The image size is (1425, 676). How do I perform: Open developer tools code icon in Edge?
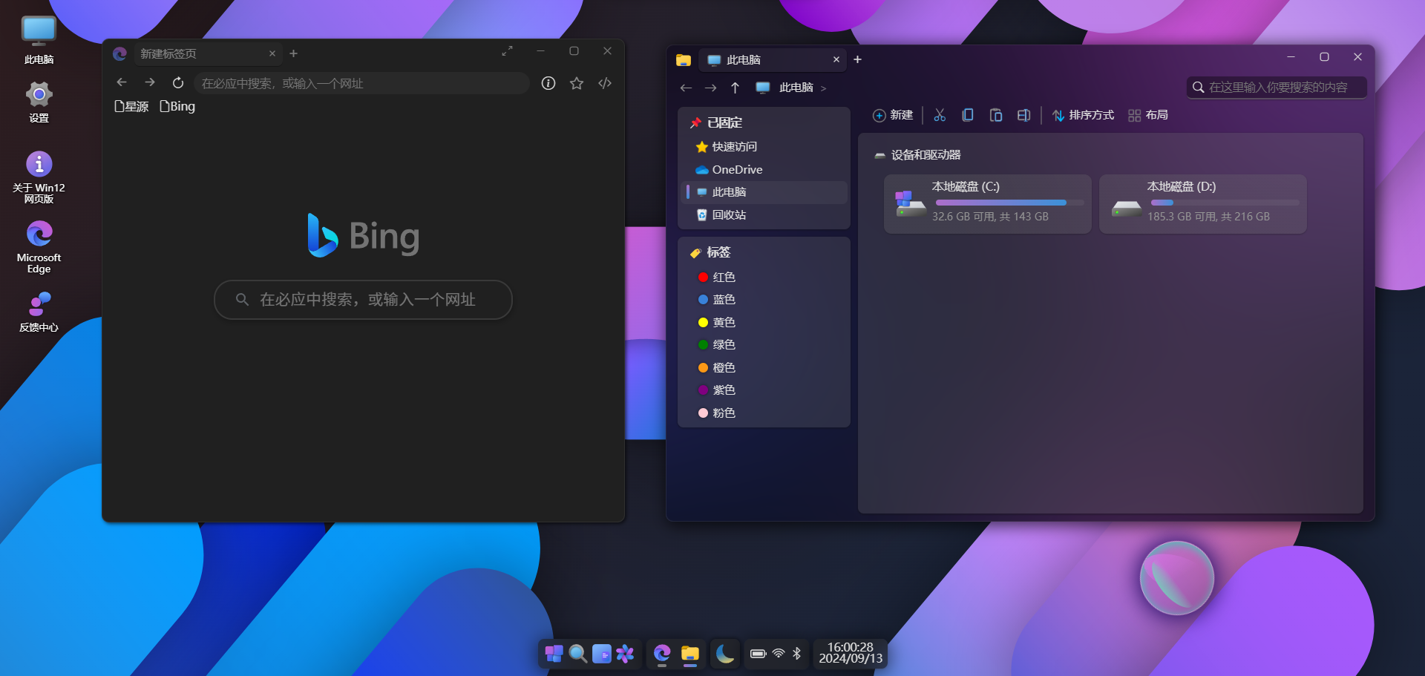point(605,83)
